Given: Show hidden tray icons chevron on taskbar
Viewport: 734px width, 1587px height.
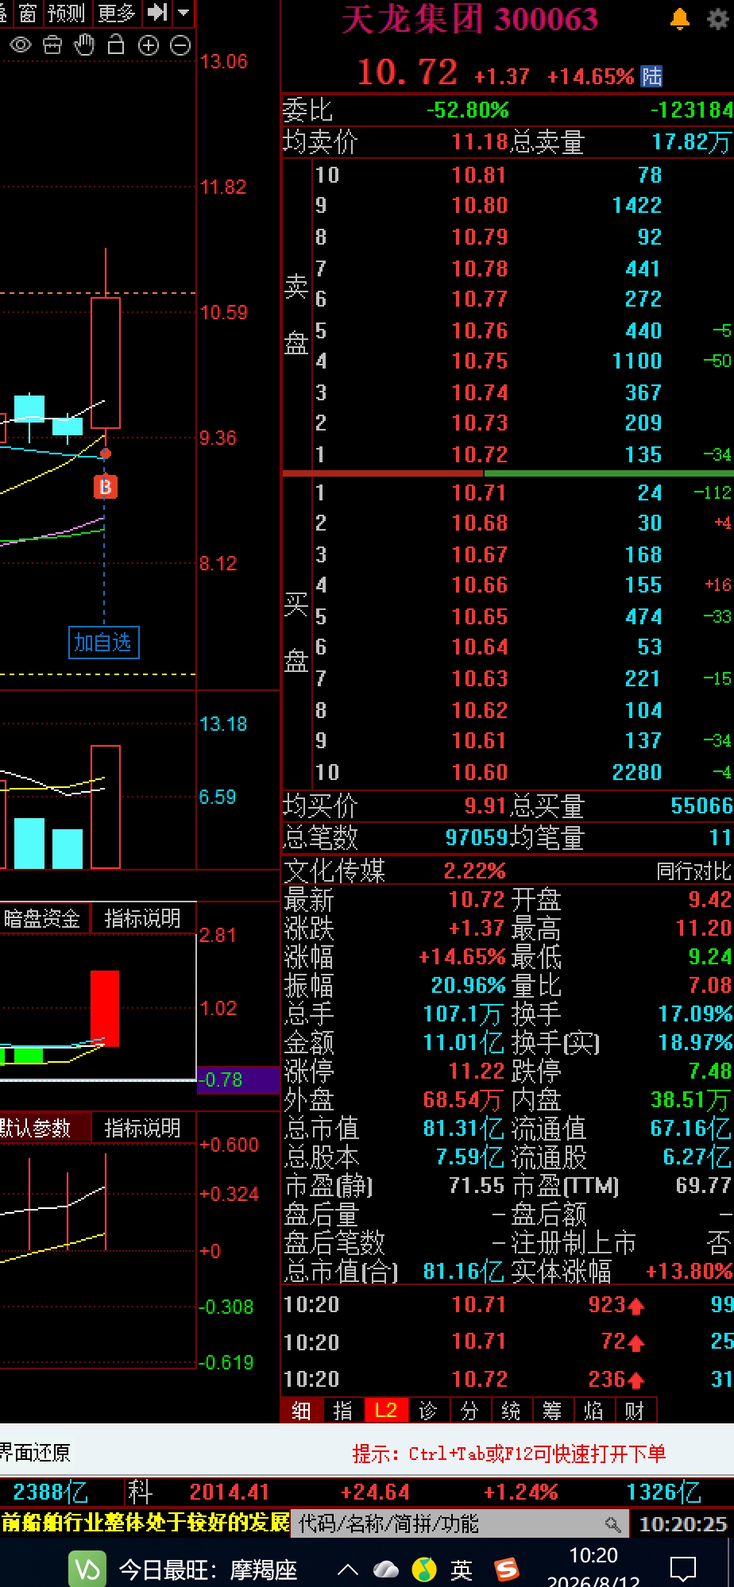Looking at the screenshot, I should [347, 1570].
